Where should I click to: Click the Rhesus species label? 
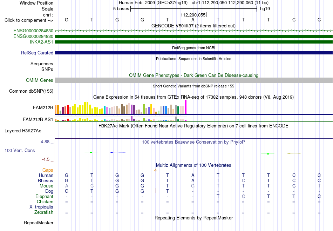pos(46,180)
